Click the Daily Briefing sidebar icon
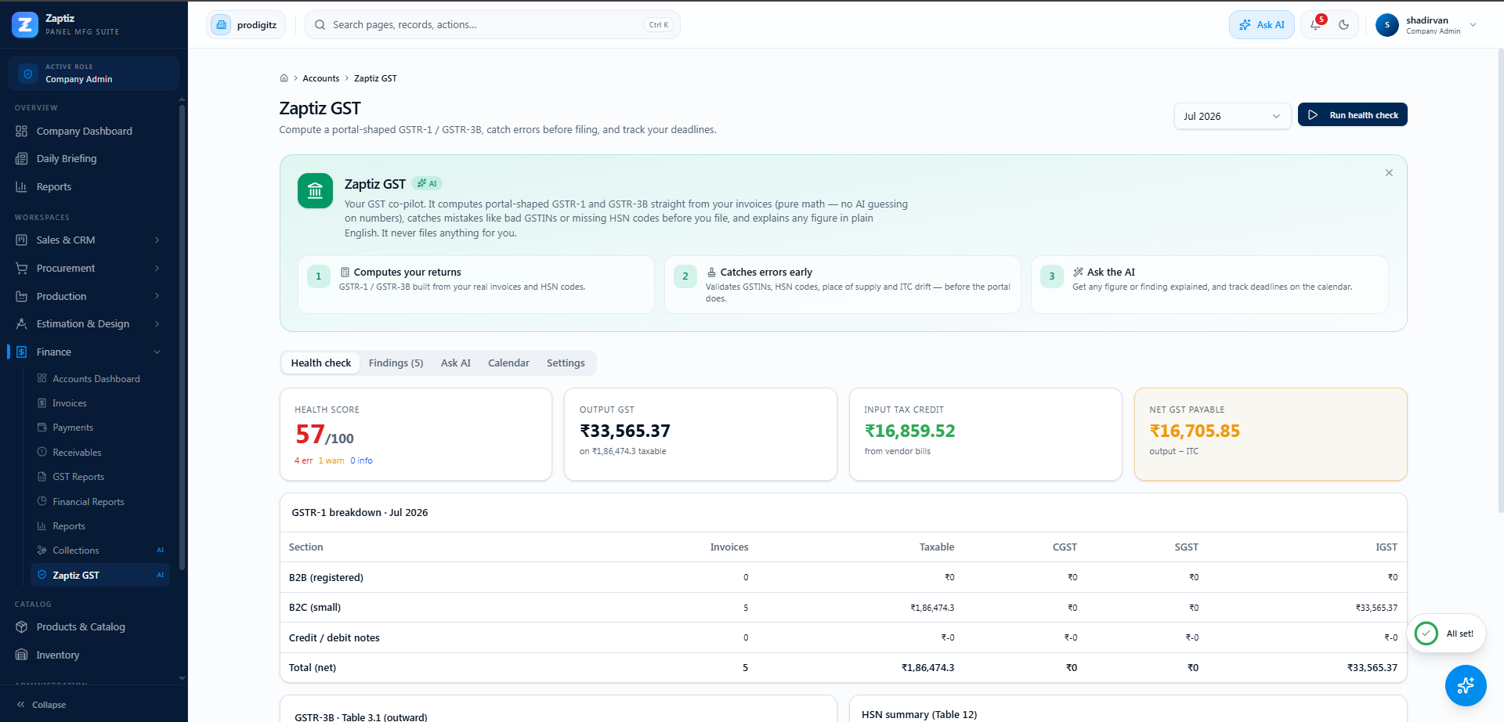Viewport: 1504px width, 722px height. point(22,159)
